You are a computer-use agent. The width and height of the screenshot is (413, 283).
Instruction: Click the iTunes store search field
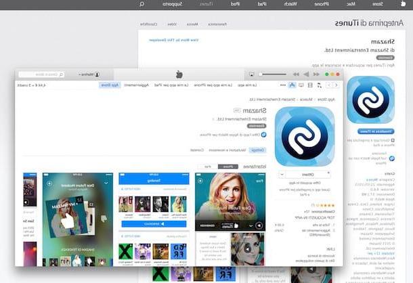click(41, 74)
